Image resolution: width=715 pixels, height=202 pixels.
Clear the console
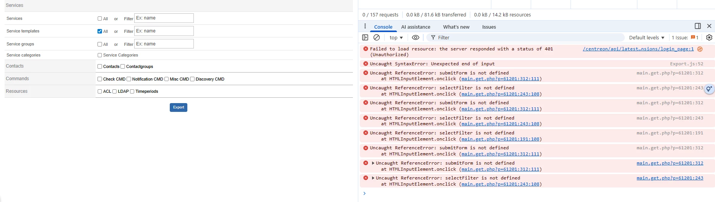377,37
